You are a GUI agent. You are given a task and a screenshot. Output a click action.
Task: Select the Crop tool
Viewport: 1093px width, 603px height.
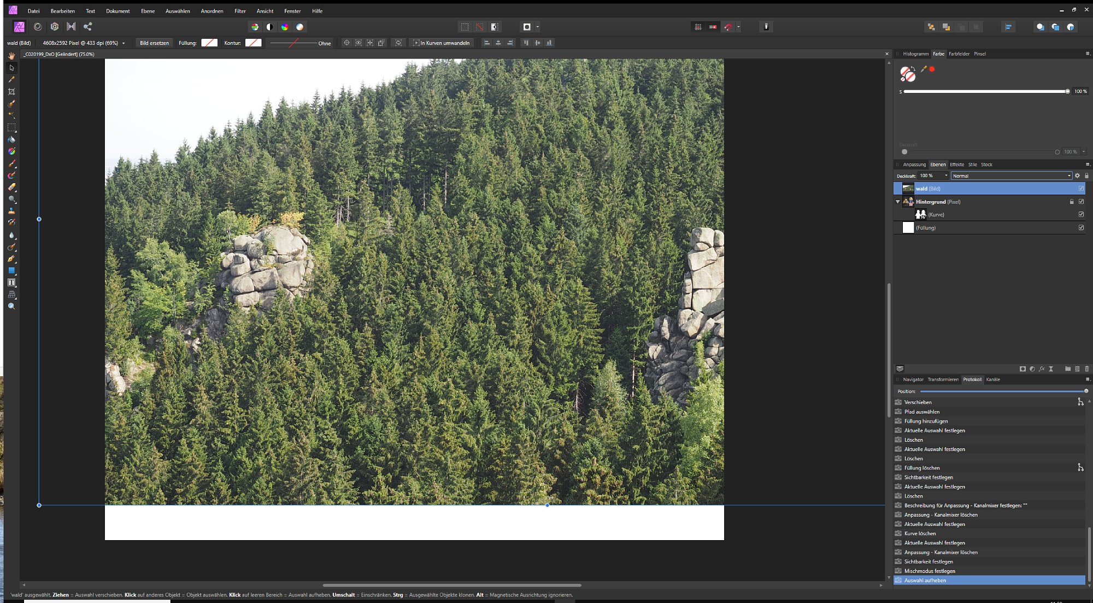pos(11,92)
